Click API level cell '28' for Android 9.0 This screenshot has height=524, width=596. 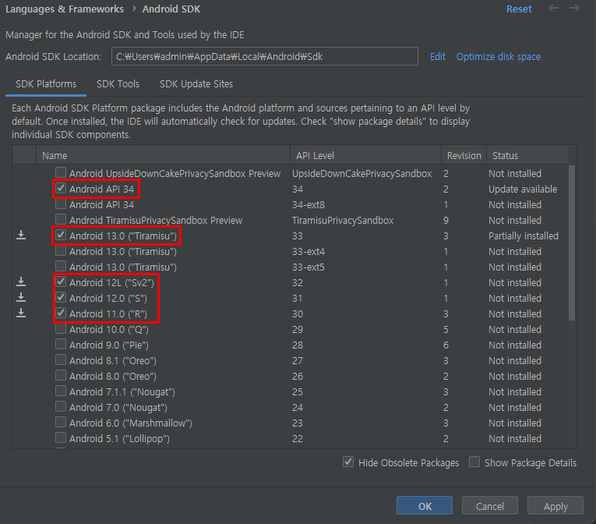tap(298, 345)
